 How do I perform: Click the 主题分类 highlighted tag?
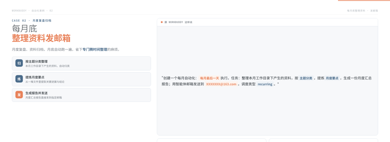point(306,78)
